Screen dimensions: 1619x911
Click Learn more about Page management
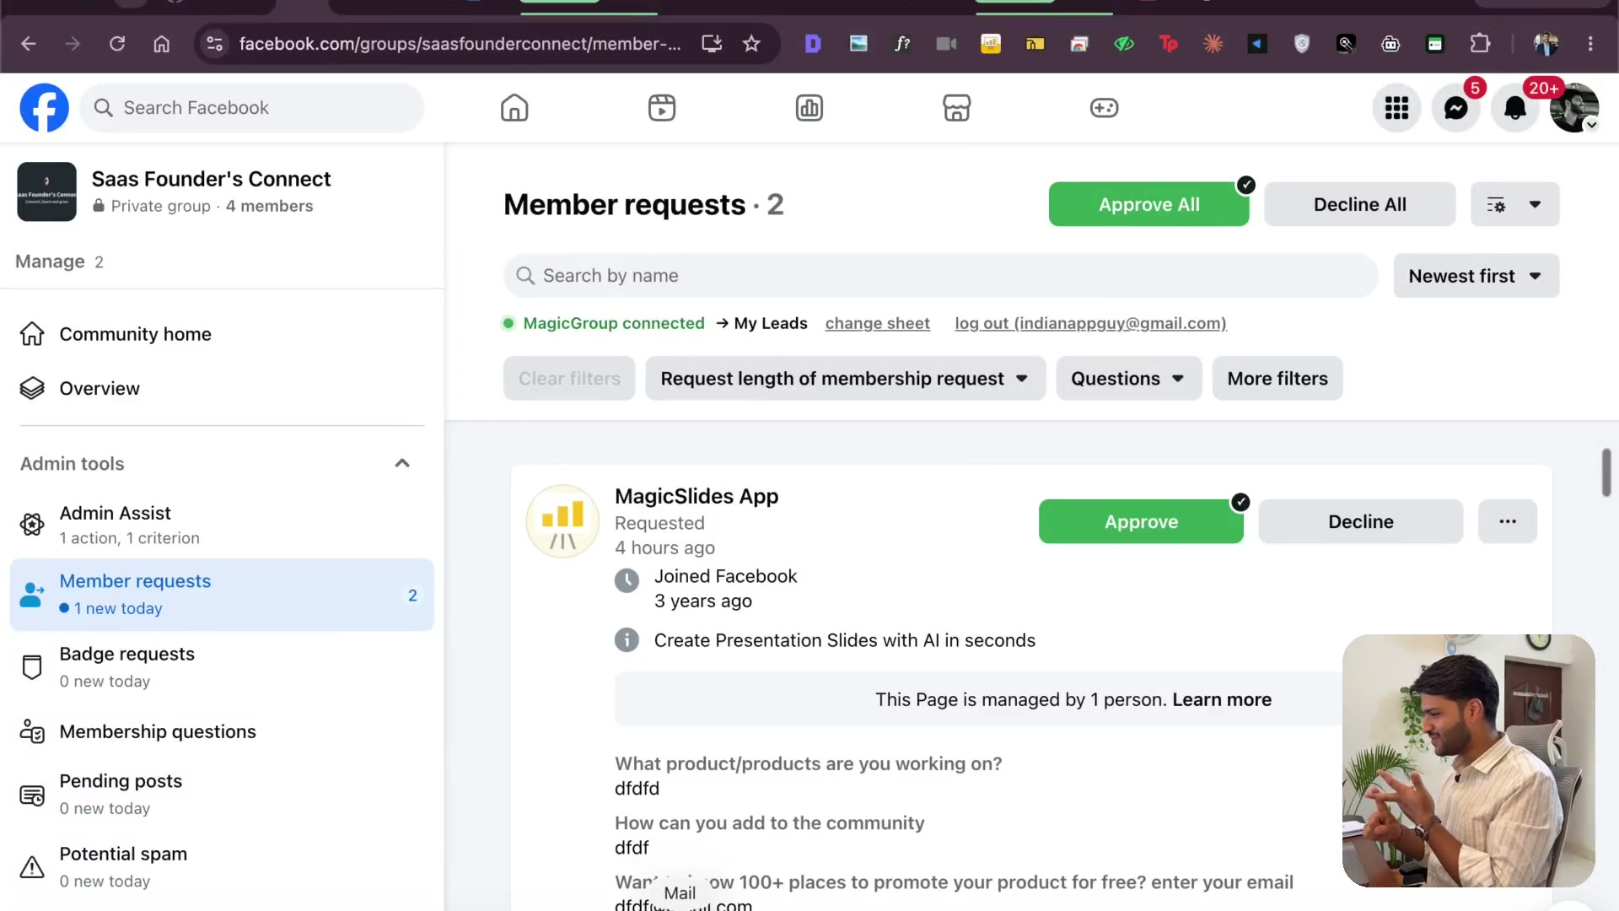coord(1222,699)
